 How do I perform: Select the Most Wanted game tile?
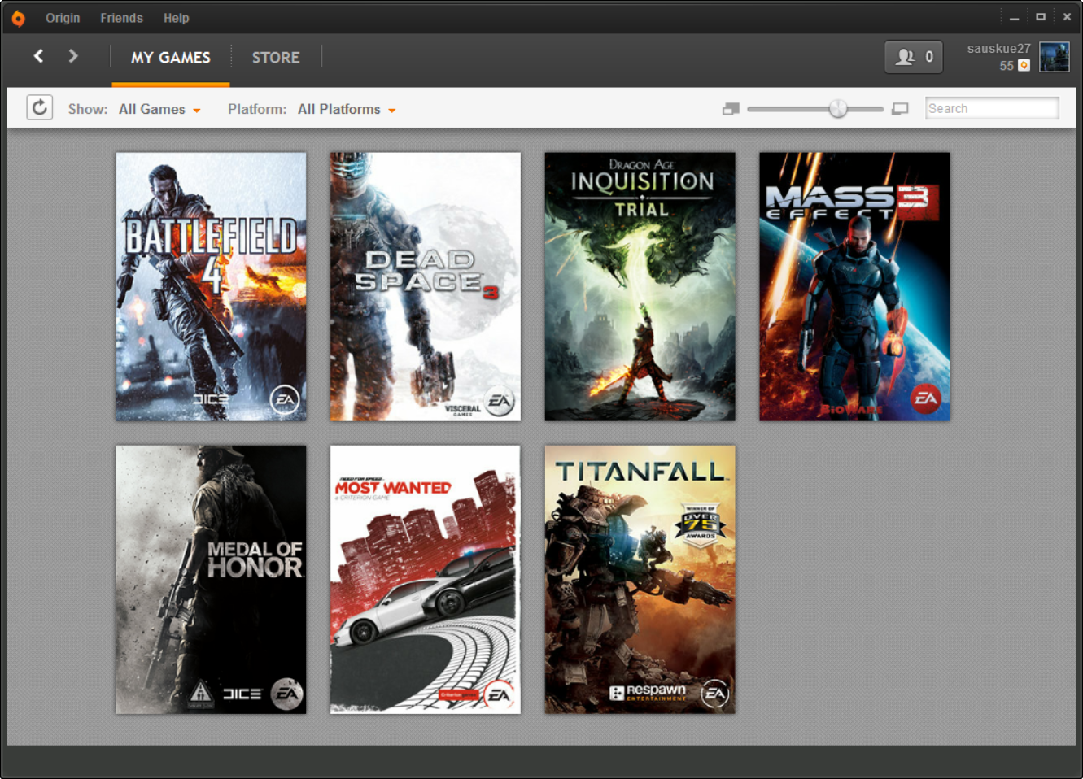pos(426,579)
